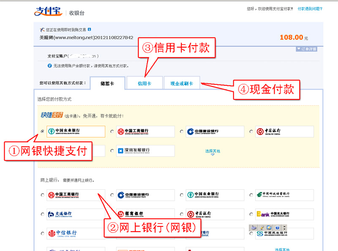Viewport: 338px width, 251px height.
Task: Click the Alipay 支付宝 logo
Action: tap(48, 11)
